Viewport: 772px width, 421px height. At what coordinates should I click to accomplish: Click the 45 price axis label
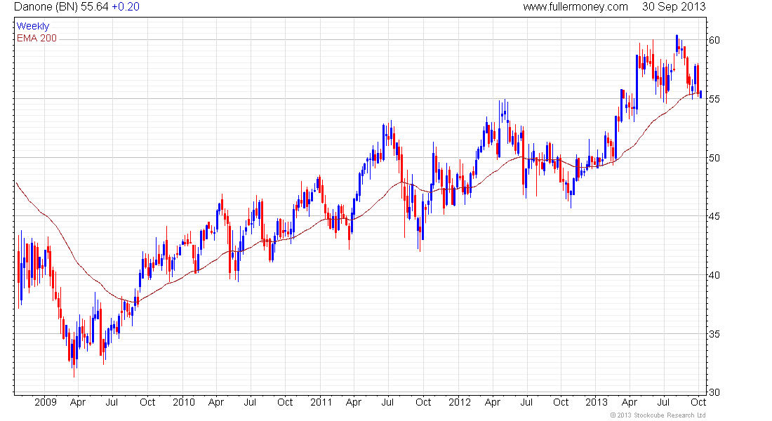(714, 216)
